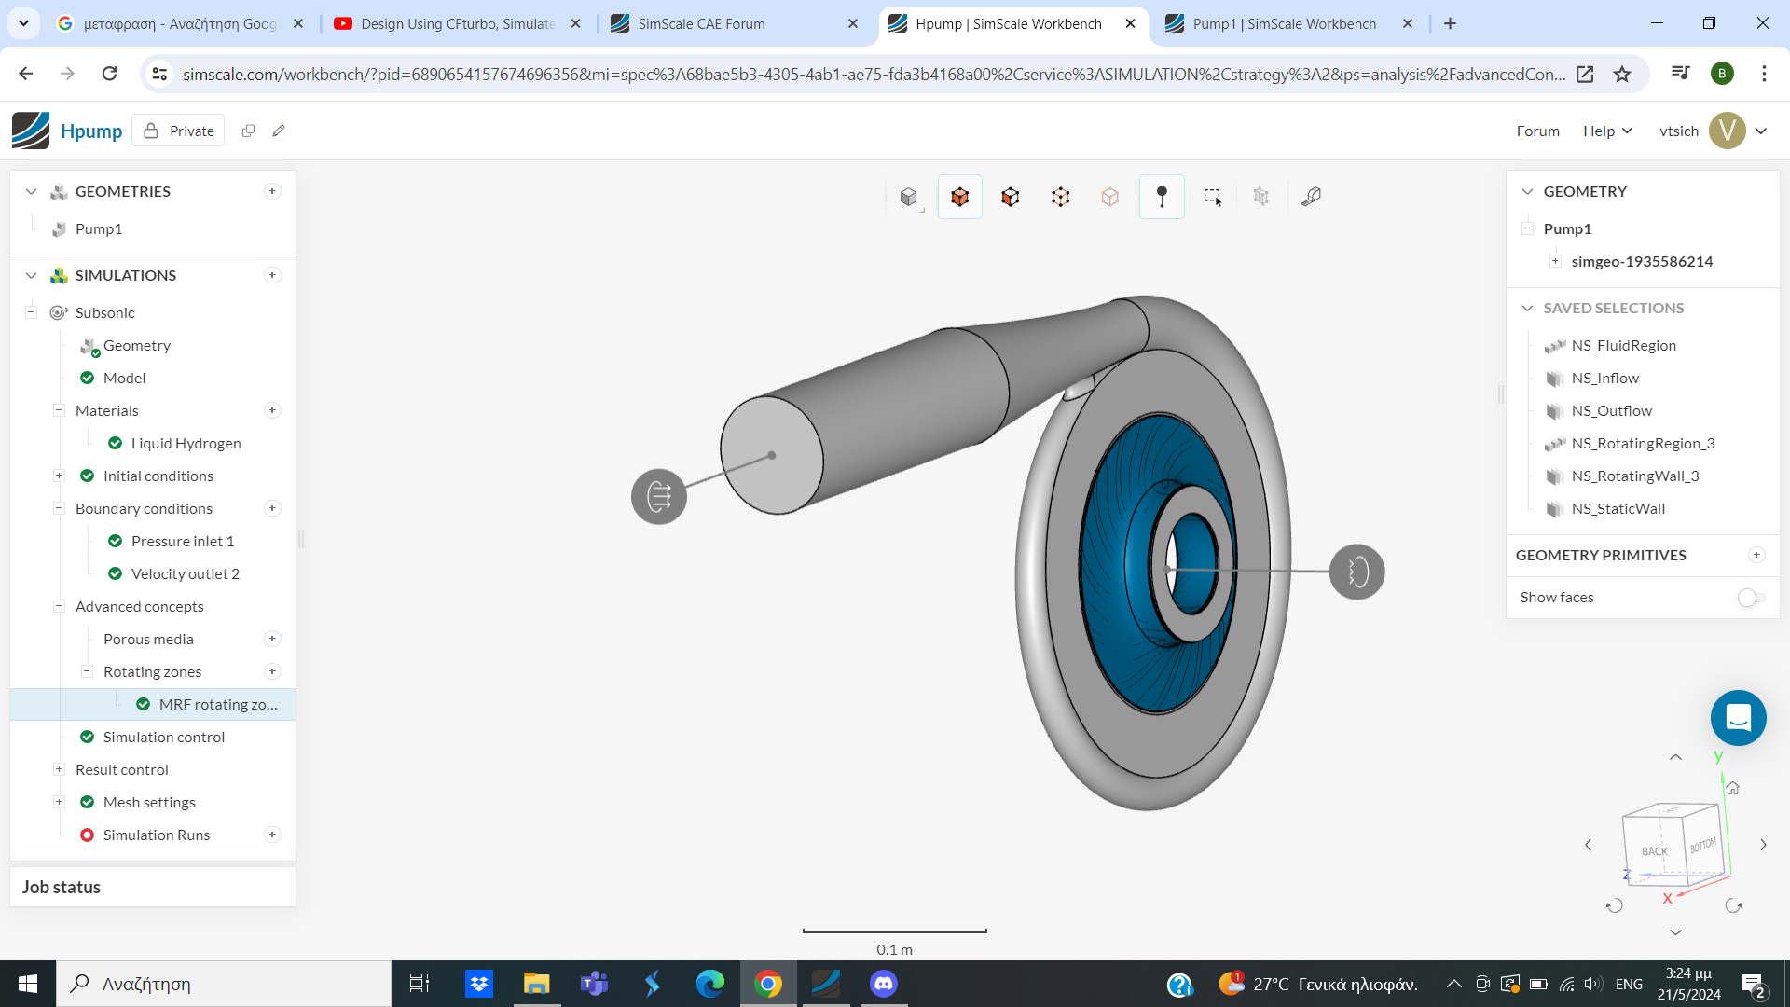Add a new simulation with plus button
1790x1007 pixels.
coord(272,275)
